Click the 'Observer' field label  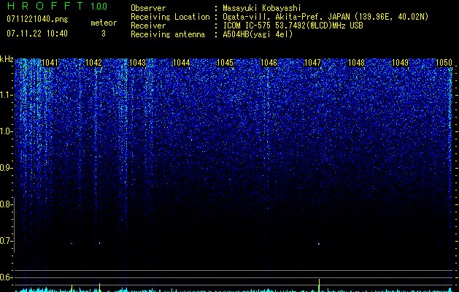(x=148, y=8)
